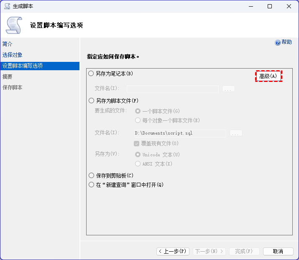Toggle 覆盖现有文件(O) checkbox
Viewport: 299px width, 260px height.
[136, 143]
